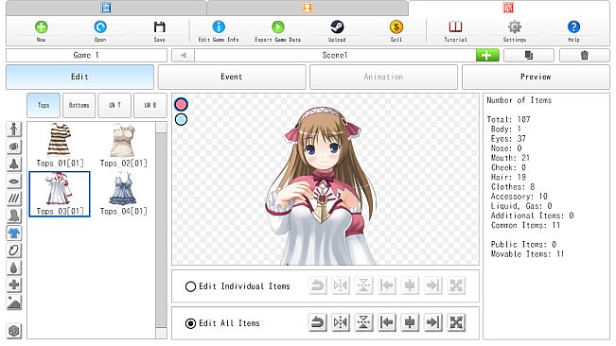Image resolution: width=616 pixels, height=346 pixels.
Task: Select the Hair category icon
Action: [14, 216]
